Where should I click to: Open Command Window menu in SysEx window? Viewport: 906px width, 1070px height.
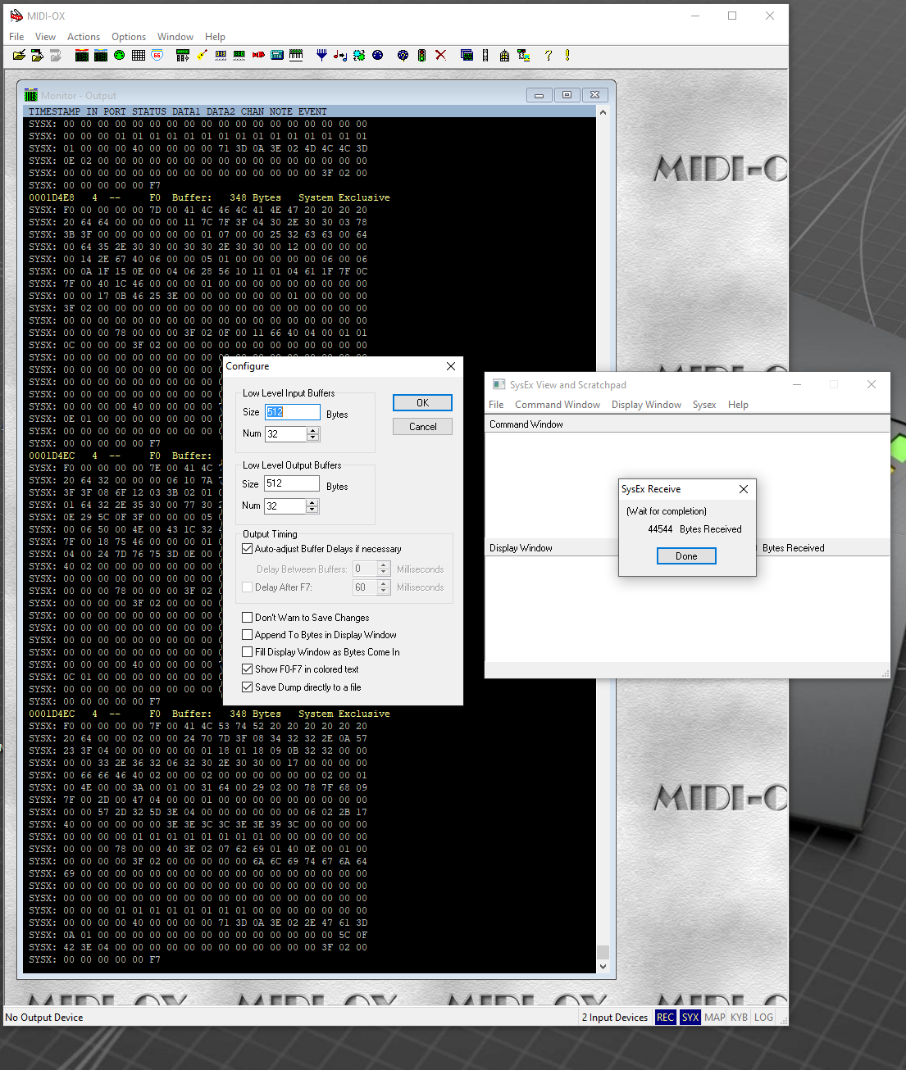click(x=558, y=405)
